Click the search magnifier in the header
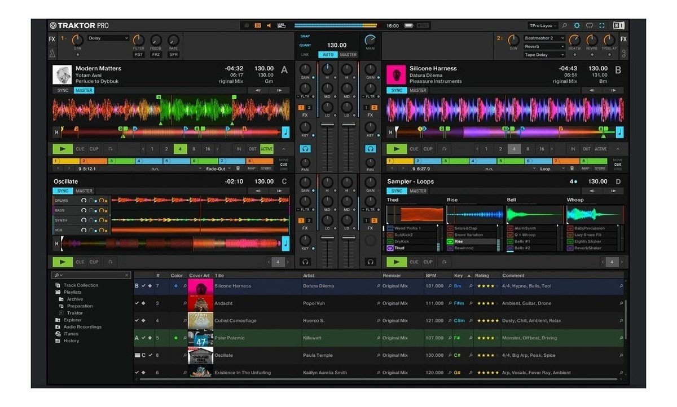Viewport: 677px width, 407px height. (x=564, y=25)
